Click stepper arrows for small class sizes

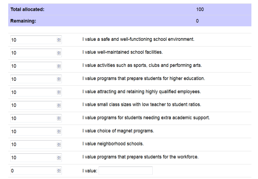click(x=59, y=105)
